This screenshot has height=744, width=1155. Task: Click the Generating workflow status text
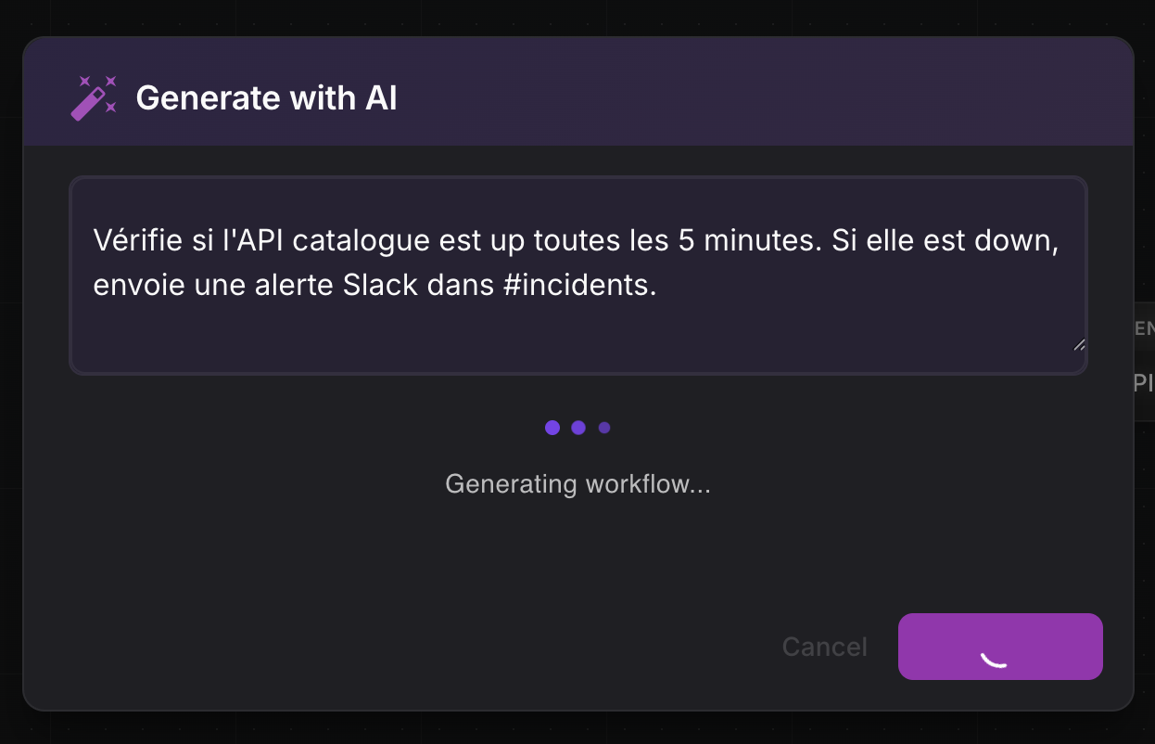(x=577, y=483)
